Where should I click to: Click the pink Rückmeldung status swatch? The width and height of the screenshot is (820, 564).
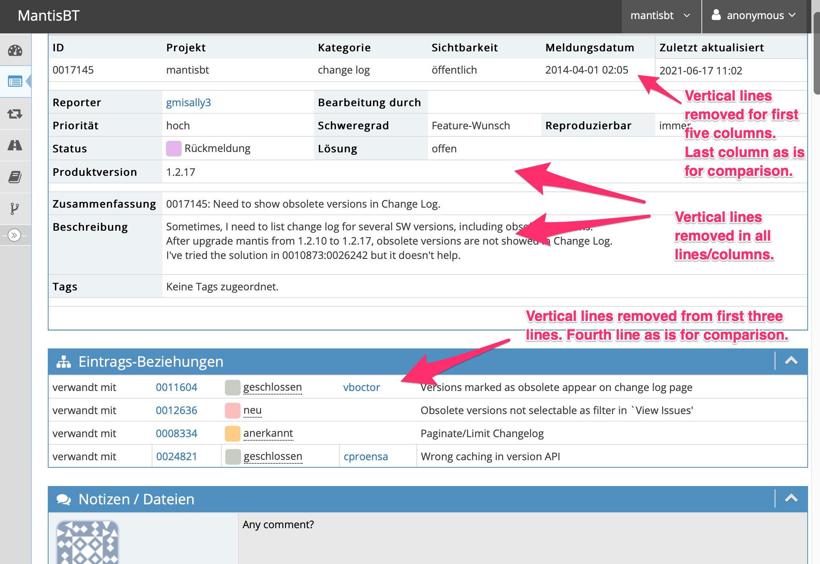coord(174,149)
